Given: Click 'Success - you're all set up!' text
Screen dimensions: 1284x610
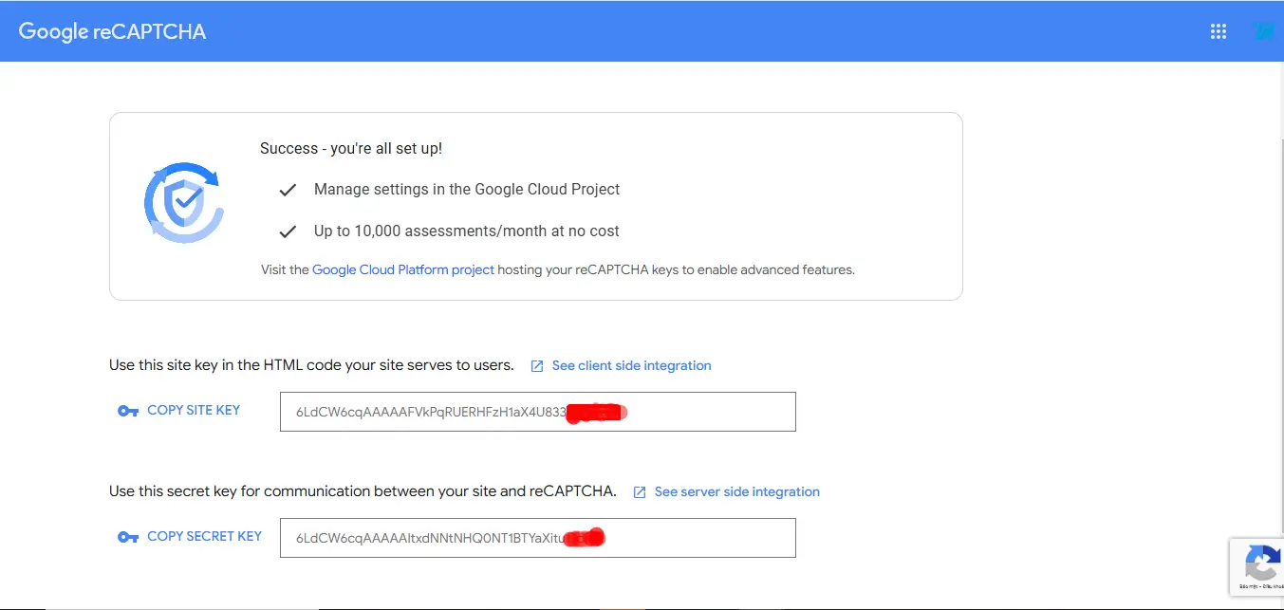Looking at the screenshot, I should coord(351,148).
